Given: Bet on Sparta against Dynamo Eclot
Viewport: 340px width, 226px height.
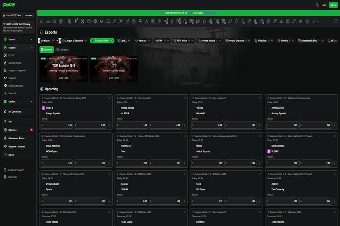Looking at the screenshot, I should (x=90, y=201).
